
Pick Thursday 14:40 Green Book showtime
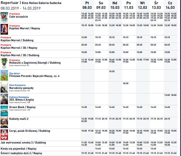click(167, 107)
